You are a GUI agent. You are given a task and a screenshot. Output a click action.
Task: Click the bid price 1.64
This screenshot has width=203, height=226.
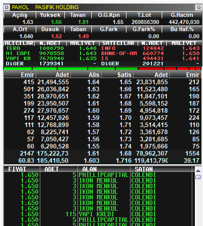coord(93,82)
